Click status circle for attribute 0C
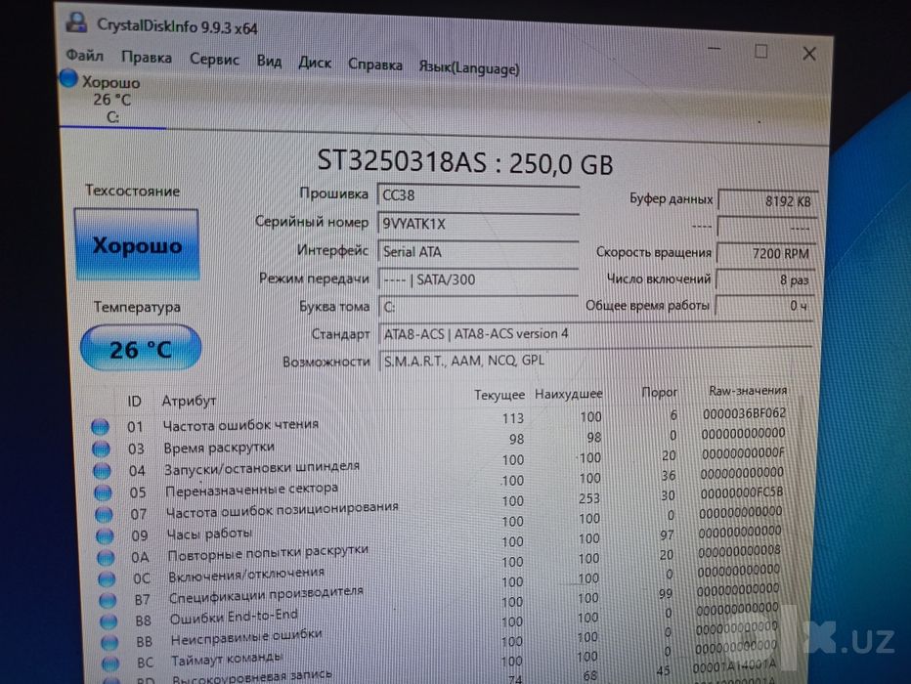The width and height of the screenshot is (911, 684). tap(107, 578)
